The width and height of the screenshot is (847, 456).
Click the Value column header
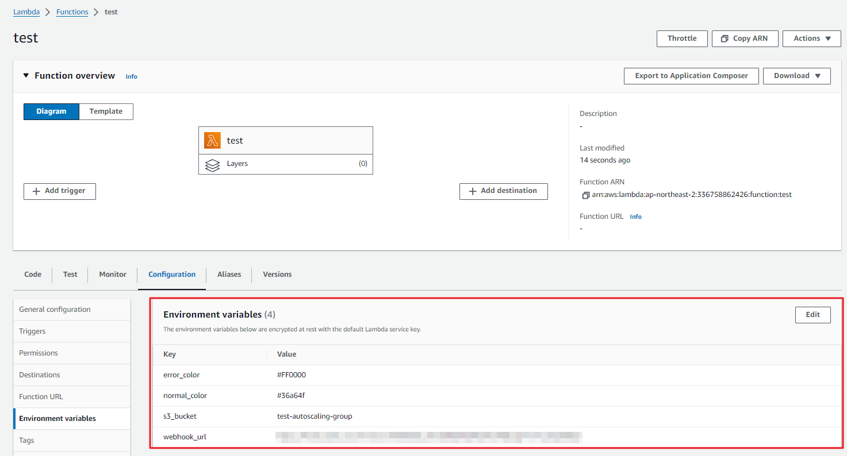point(286,354)
